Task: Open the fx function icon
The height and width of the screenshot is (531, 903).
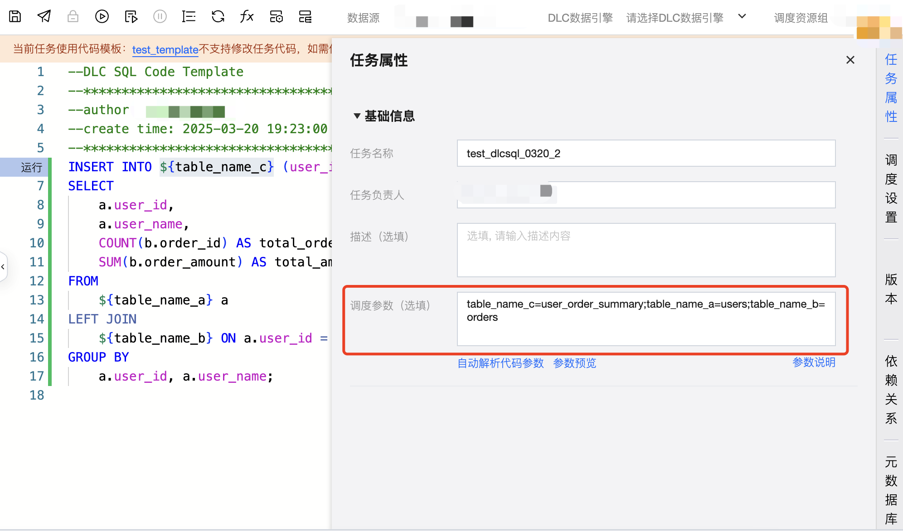Action: (247, 17)
